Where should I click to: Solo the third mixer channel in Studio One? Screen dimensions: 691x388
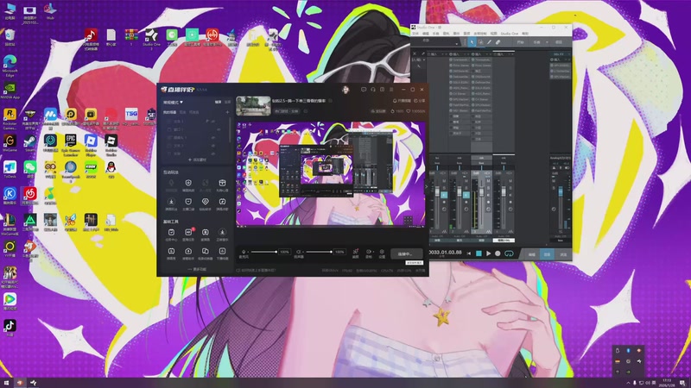click(488, 188)
